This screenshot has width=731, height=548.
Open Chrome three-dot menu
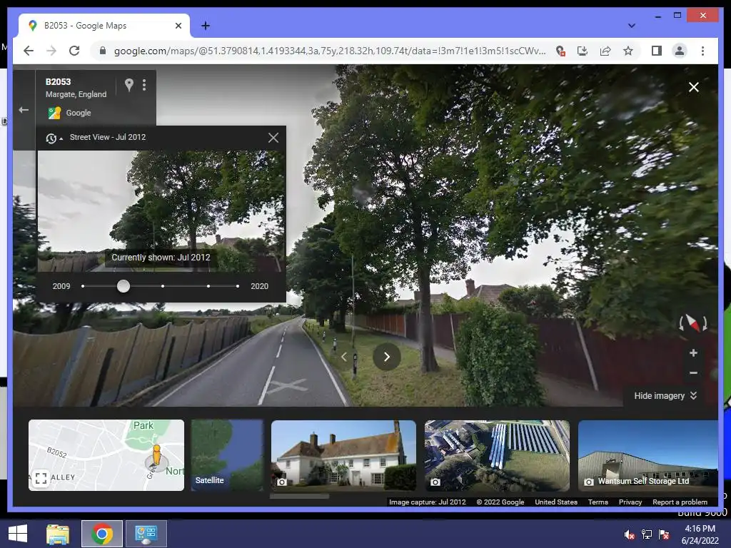pos(702,51)
